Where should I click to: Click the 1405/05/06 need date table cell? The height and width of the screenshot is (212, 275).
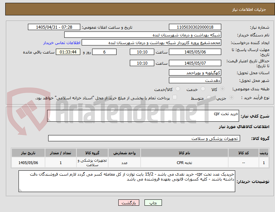[x=28, y=163]
